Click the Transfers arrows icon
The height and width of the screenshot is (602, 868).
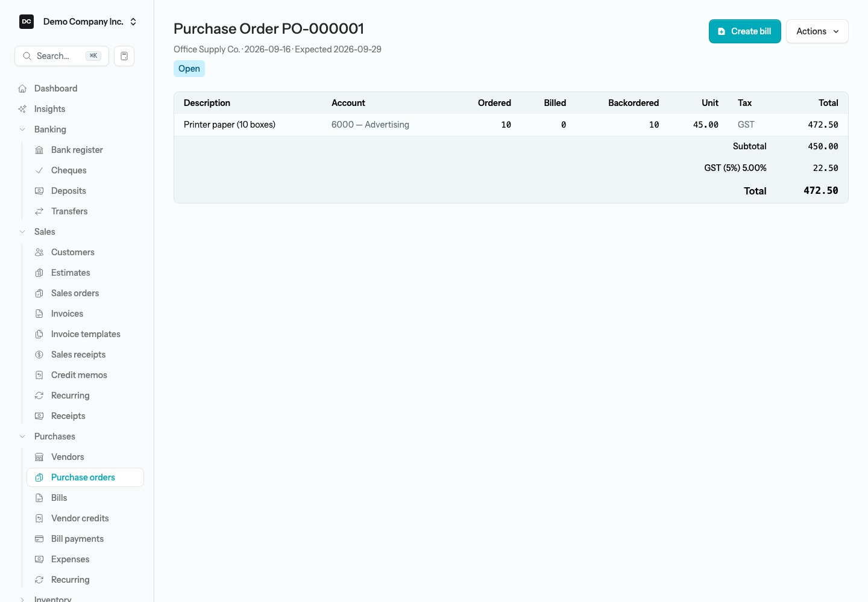pos(39,211)
